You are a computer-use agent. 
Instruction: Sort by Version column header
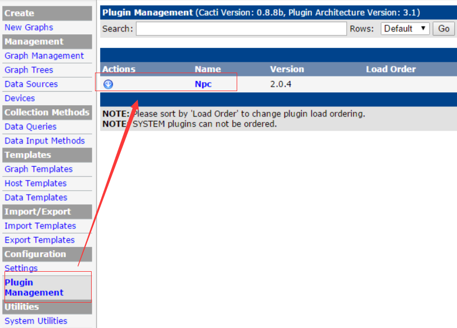[x=287, y=69]
